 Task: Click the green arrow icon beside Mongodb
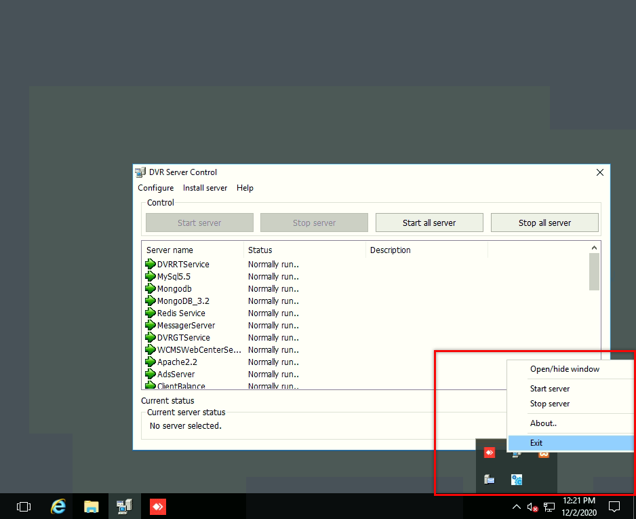pos(151,288)
